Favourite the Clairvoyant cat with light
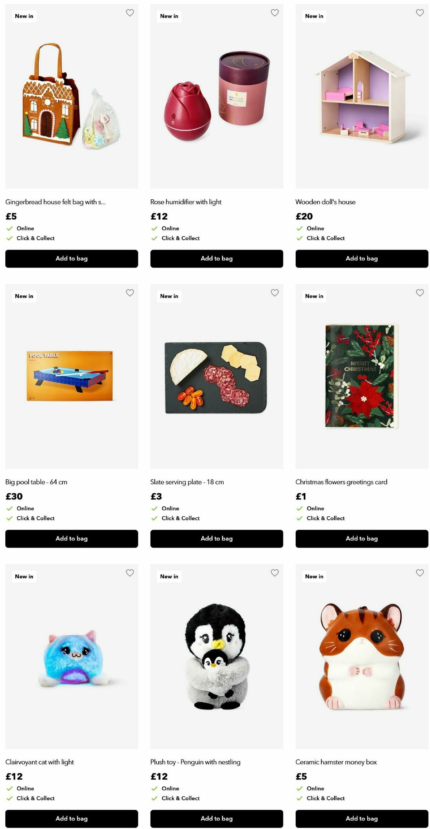 tap(130, 573)
